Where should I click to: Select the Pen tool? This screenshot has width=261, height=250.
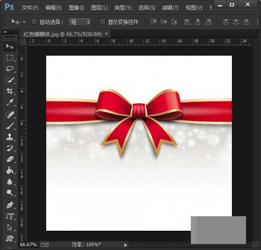click(9, 205)
